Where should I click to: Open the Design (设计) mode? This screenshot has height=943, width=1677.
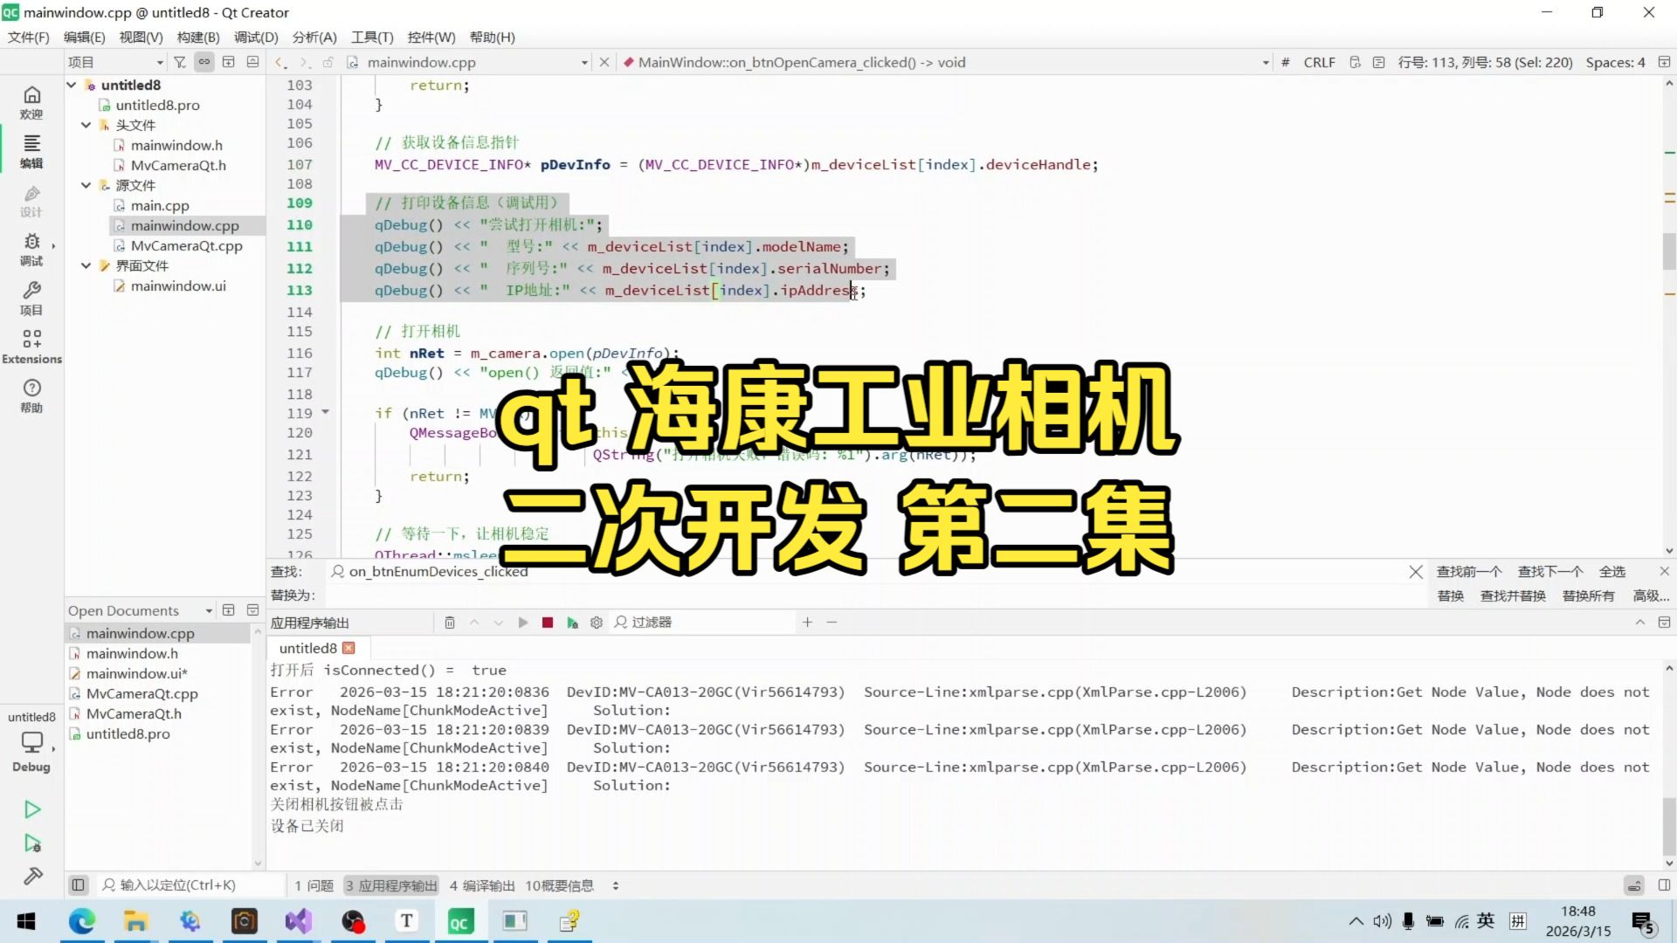click(31, 200)
